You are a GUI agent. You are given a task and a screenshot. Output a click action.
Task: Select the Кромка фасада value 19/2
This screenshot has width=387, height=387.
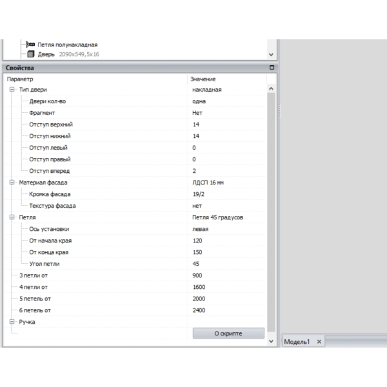[227, 194]
